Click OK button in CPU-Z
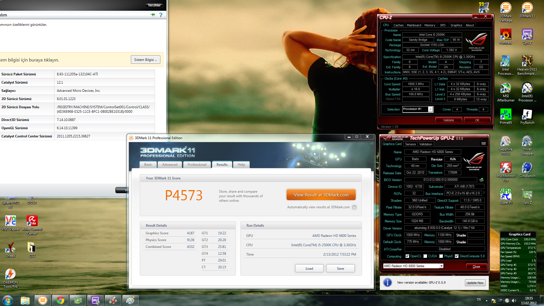 pos(477,120)
